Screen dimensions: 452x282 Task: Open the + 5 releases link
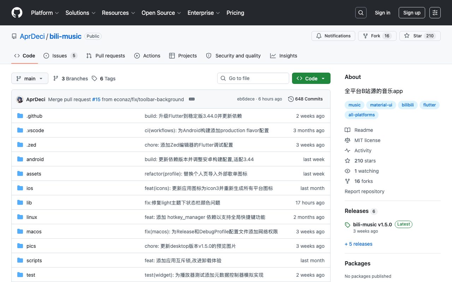(x=358, y=244)
